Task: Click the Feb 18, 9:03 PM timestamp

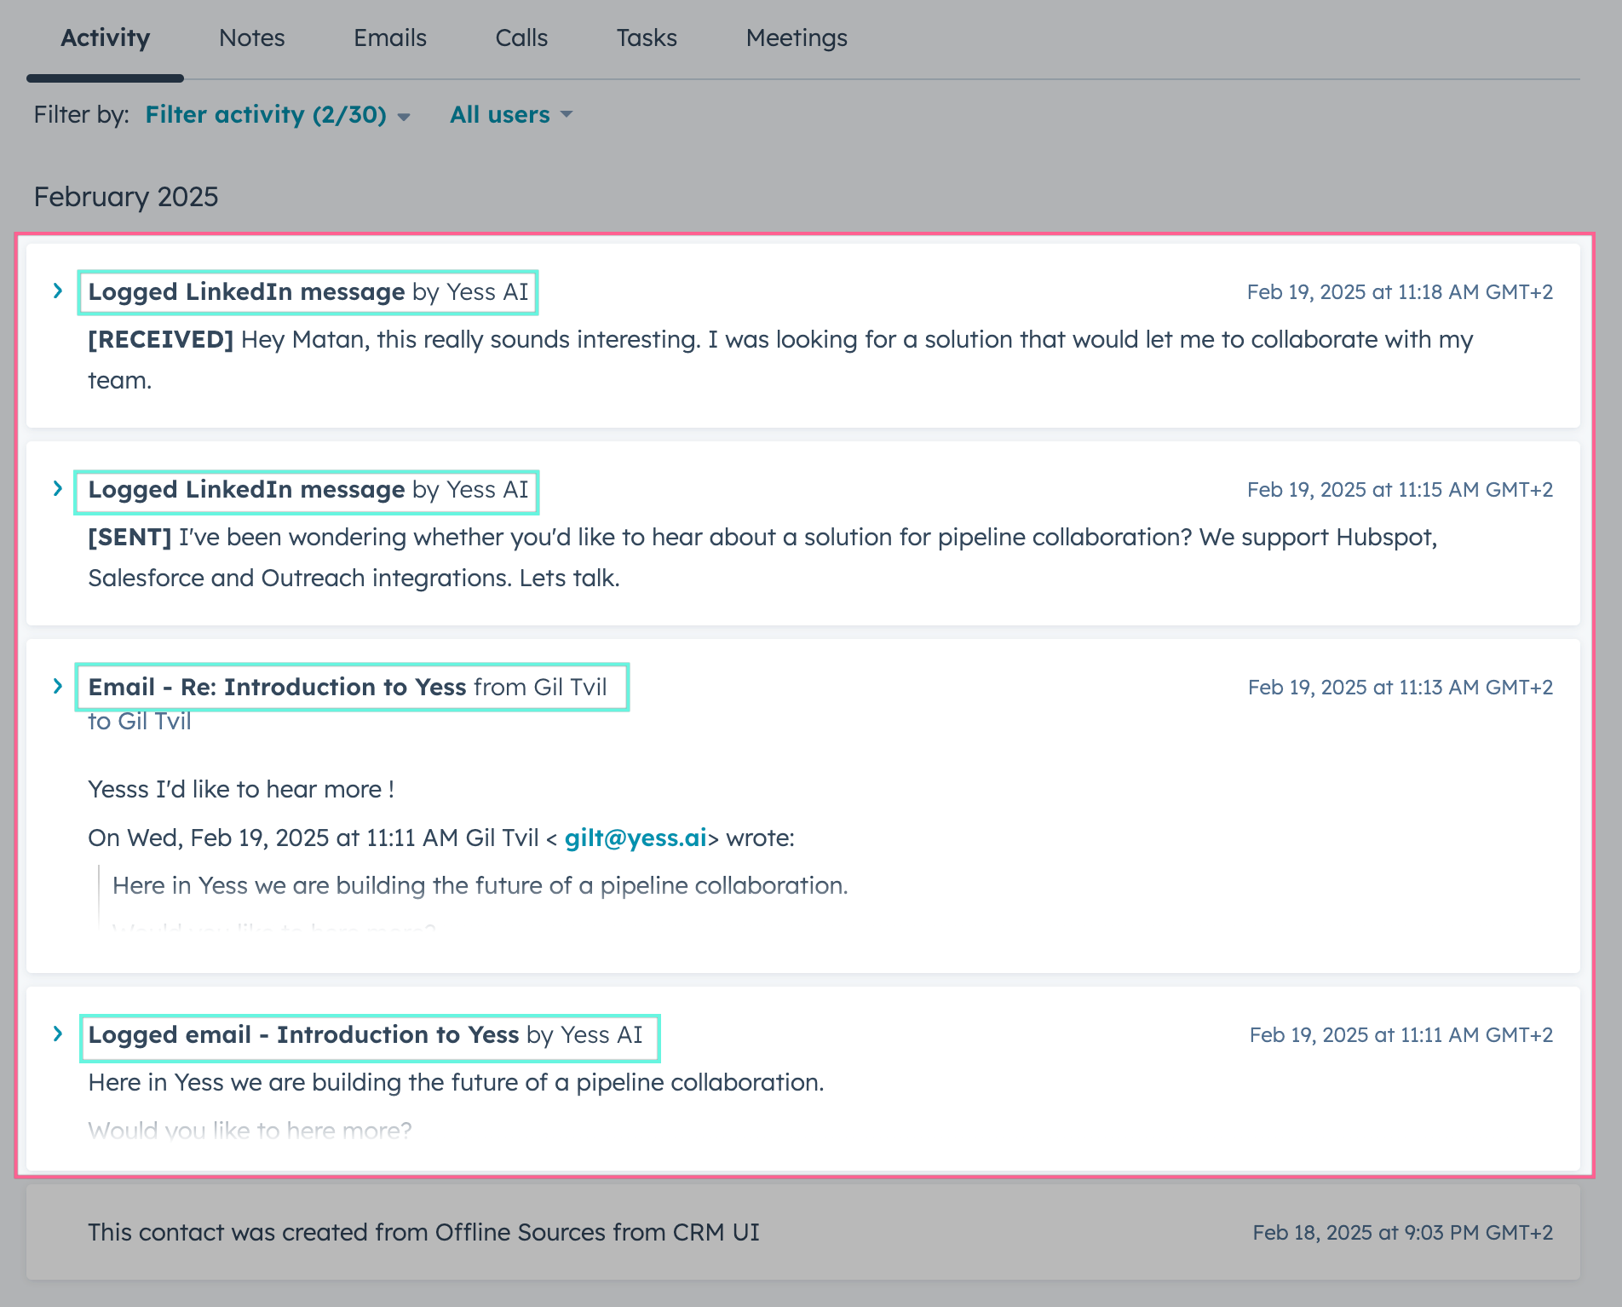Action: click(x=1403, y=1233)
